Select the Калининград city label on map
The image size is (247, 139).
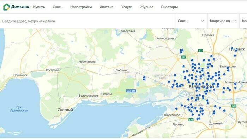[x=201, y=86]
